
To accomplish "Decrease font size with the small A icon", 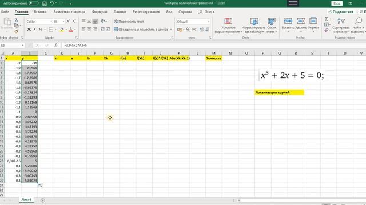I will [x=74, y=22].
